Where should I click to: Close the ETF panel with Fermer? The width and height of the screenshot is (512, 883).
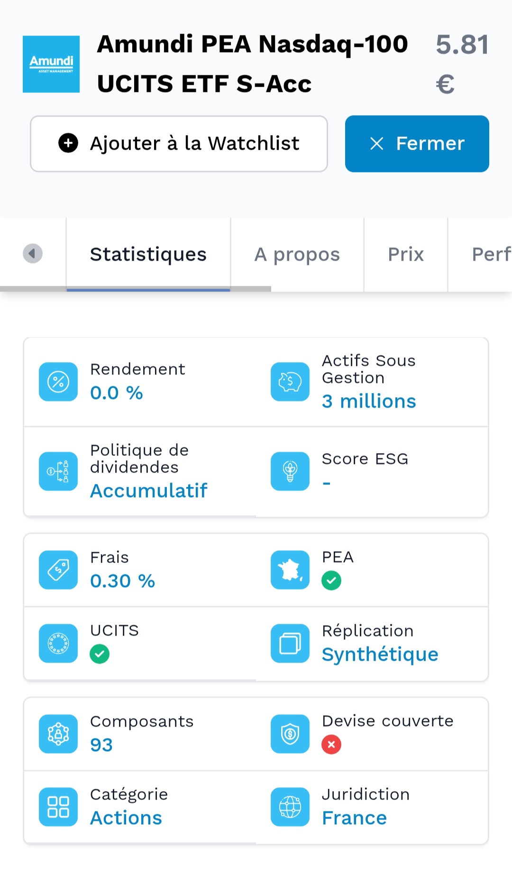[417, 144]
